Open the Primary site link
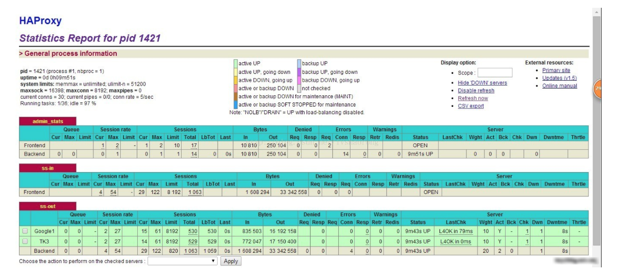Screen dimensions: 623x280 [556, 70]
